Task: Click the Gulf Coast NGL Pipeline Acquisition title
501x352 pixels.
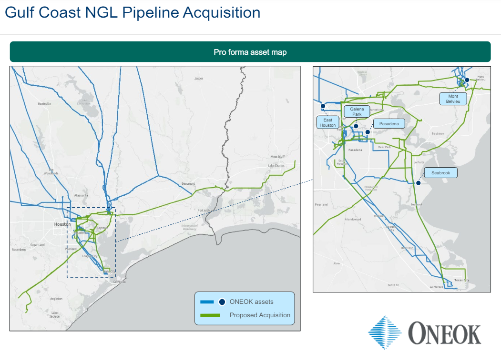Action: [133, 12]
